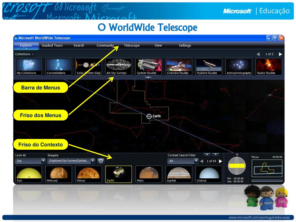
Task: Open the Settings tab
Action: 185,45
